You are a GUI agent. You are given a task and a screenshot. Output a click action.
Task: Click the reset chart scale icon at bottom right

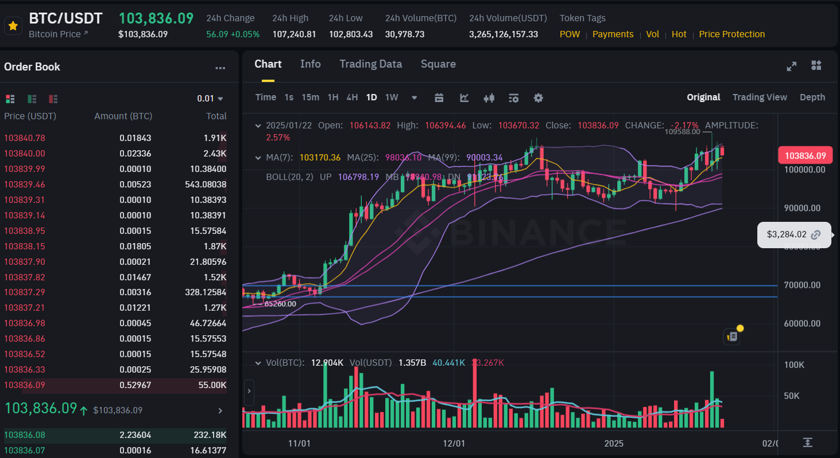[808, 442]
